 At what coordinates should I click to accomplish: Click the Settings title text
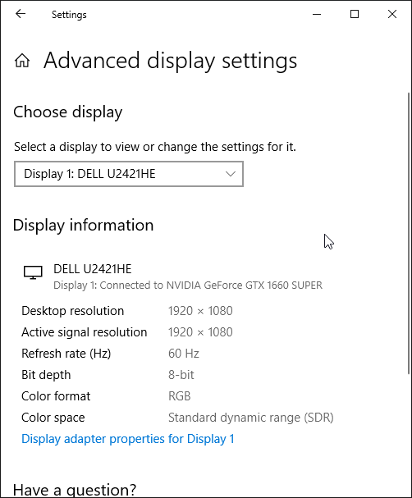(69, 15)
